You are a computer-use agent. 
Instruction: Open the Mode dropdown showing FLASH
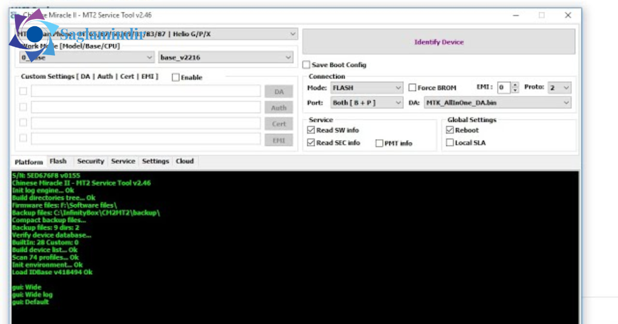pyautogui.click(x=366, y=88)
